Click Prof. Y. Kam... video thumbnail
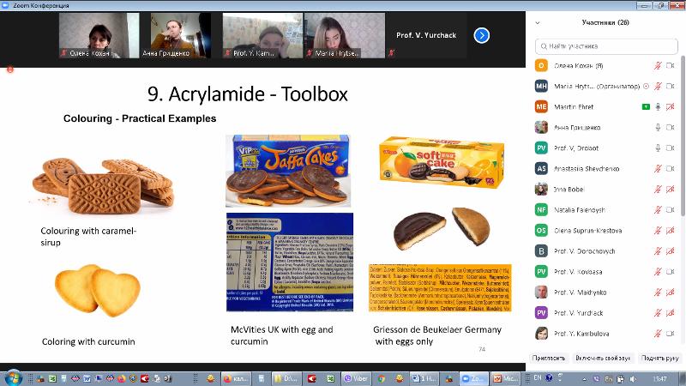The width and height of the screenshot is (686, 386). pos(262,35)
